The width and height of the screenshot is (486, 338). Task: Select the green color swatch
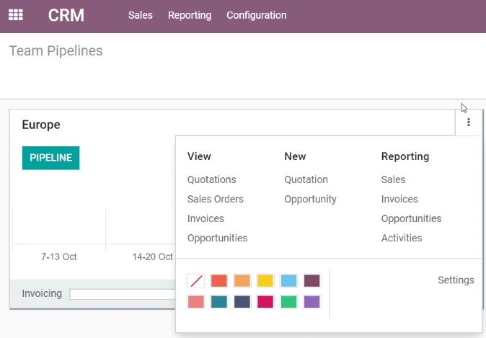click(288, 302)
